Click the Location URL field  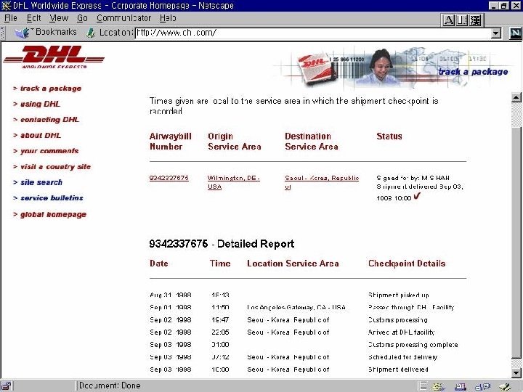313,33
